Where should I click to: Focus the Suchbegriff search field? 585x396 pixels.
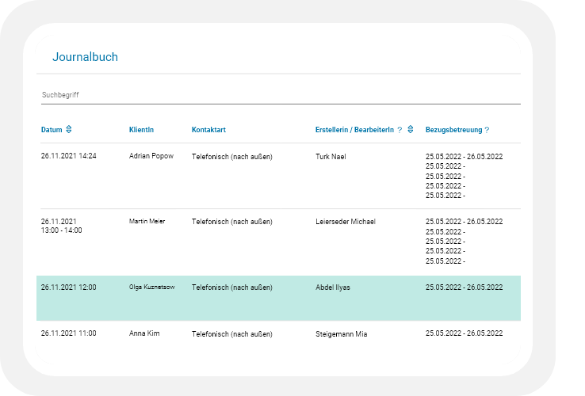coord(281,95)
